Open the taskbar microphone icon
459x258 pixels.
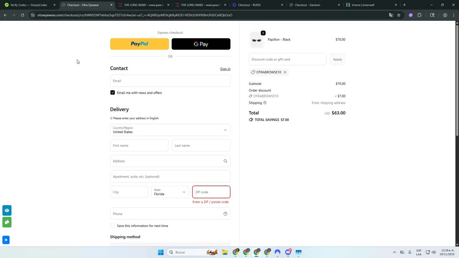[x=410, y=252]
